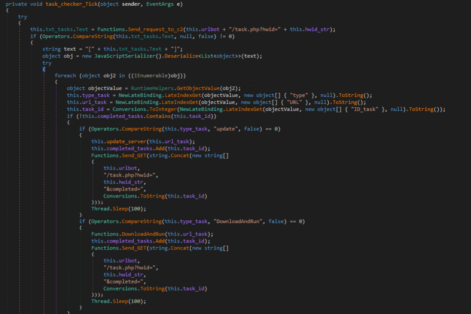
Task: Click the Contains method call
Action: 158,116
